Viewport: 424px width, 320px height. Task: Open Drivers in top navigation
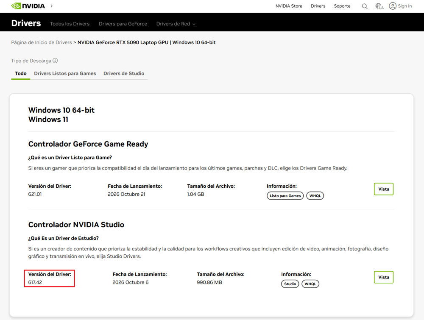[318, 6]
